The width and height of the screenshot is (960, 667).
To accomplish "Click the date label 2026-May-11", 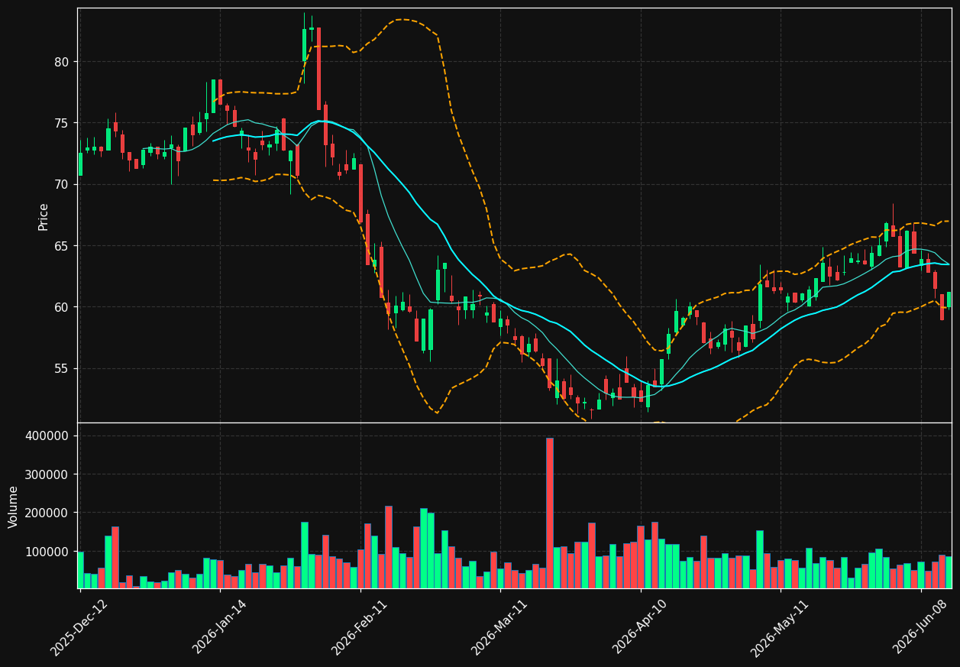I will pyautogui.click(x=780, y=627).
